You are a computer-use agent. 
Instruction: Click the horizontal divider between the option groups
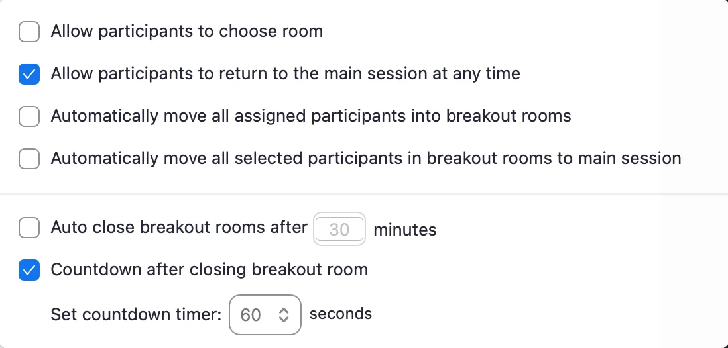click(x=364, y=194)
